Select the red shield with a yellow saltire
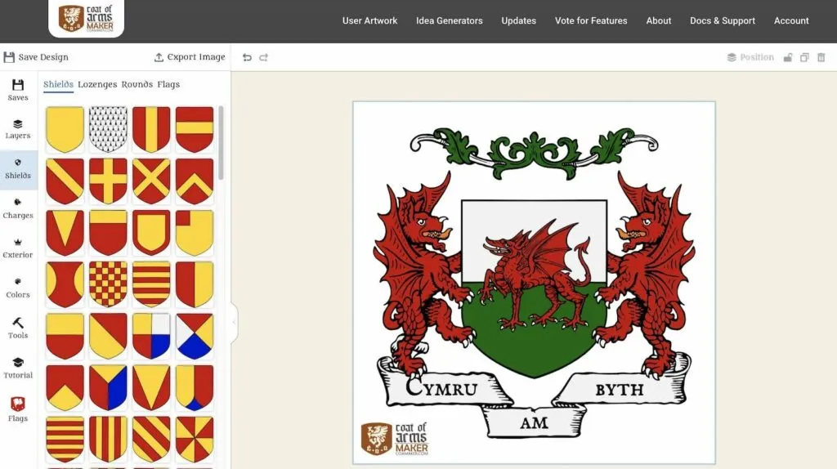 coord(151,181)
